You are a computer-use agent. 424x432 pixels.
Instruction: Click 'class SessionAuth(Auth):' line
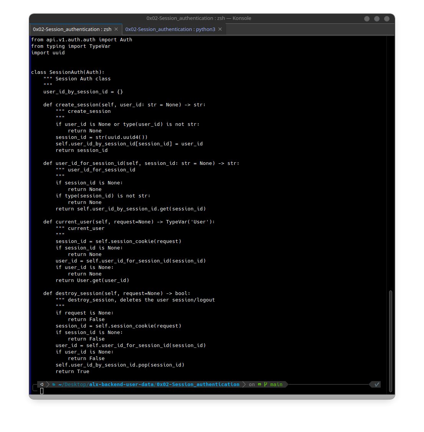[x=68, y=72]
